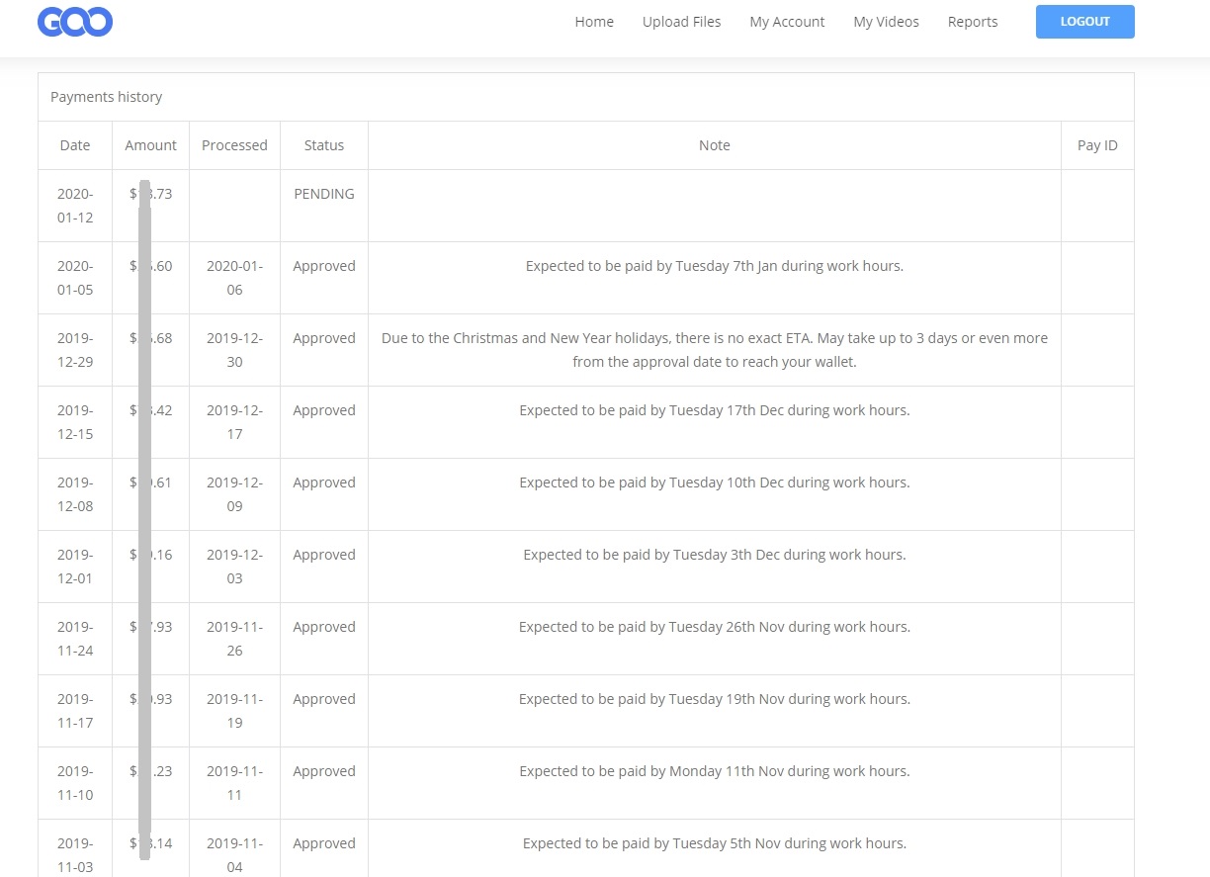Open the Home menu item
The height and width of the screenshot is (877, 1210).
594,22
